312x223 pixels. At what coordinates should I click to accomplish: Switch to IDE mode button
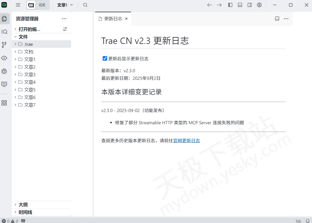coord(42,5)
